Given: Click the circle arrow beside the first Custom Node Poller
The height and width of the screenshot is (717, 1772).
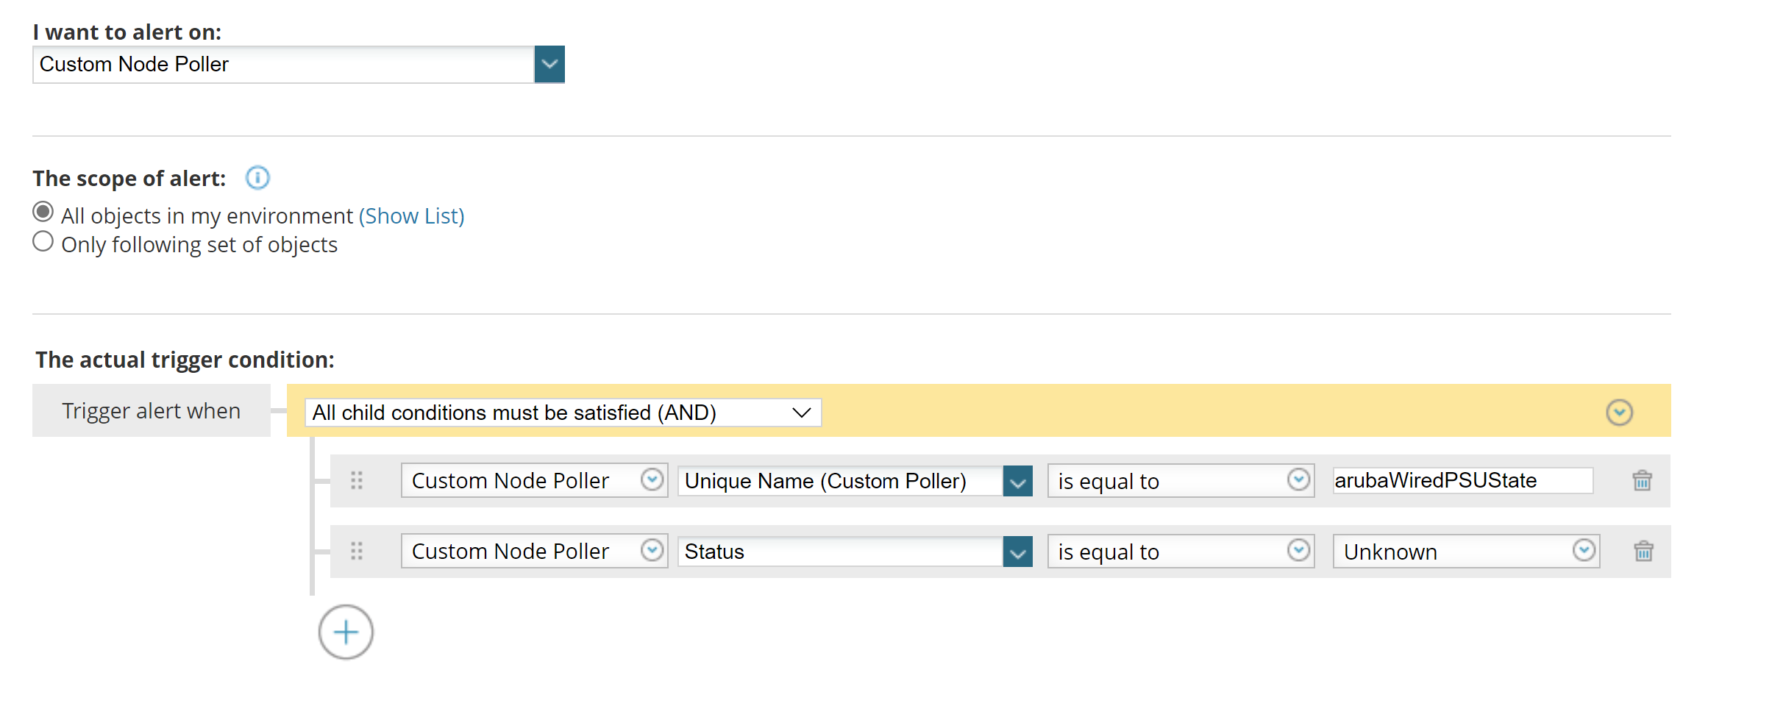Looking at the screenshot, I should [652, 480].
